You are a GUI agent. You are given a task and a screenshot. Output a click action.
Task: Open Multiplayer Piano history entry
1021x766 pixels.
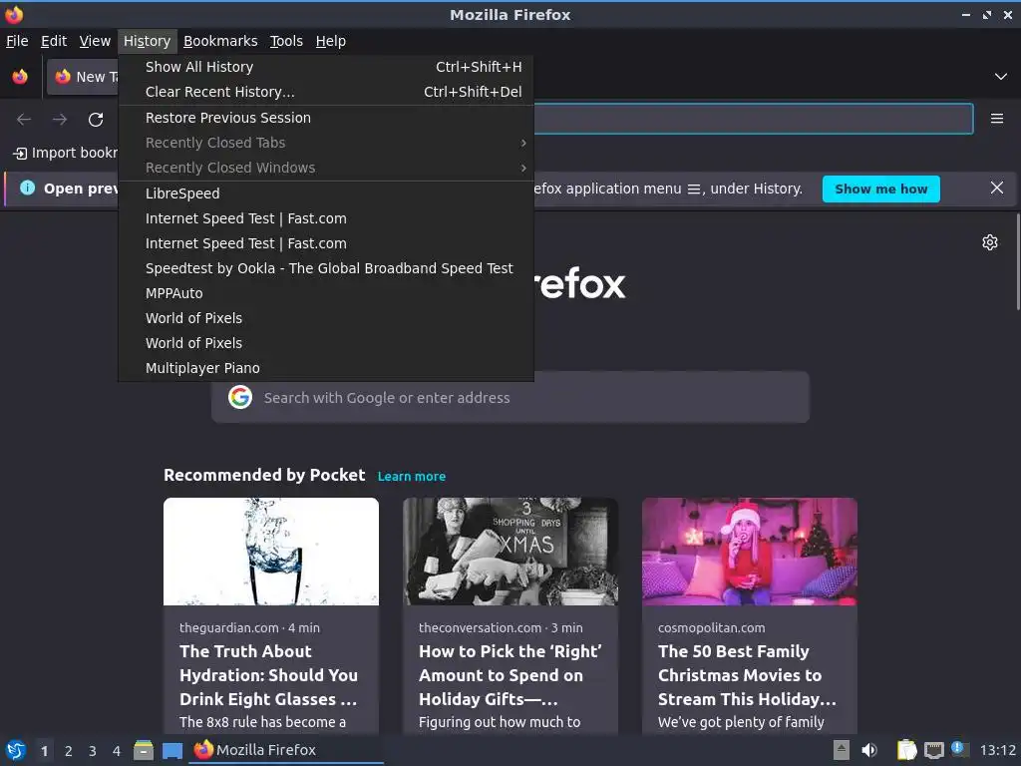(x=326, y=368)
